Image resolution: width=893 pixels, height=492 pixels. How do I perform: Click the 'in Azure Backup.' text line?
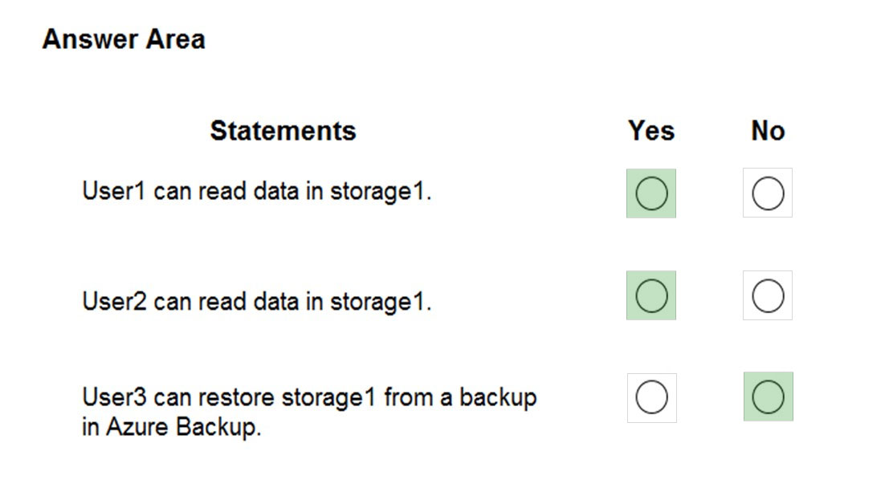(171, 427)
